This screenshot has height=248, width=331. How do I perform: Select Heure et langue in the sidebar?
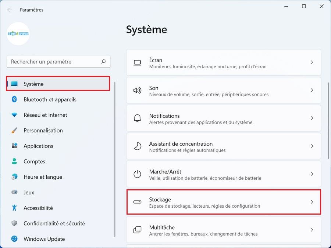pyautogui.click(x=43, y=177)
